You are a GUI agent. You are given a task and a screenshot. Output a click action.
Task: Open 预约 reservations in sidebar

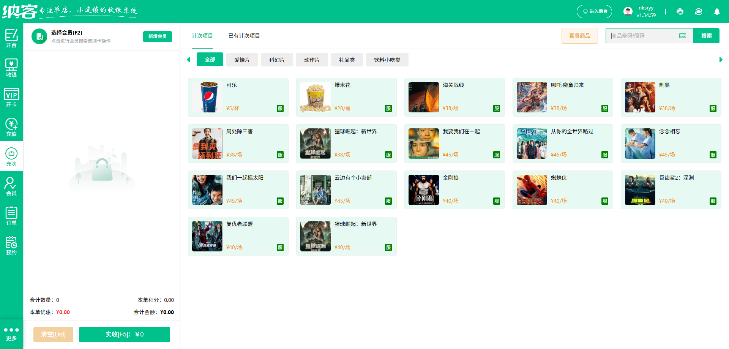tap(11, 245)
